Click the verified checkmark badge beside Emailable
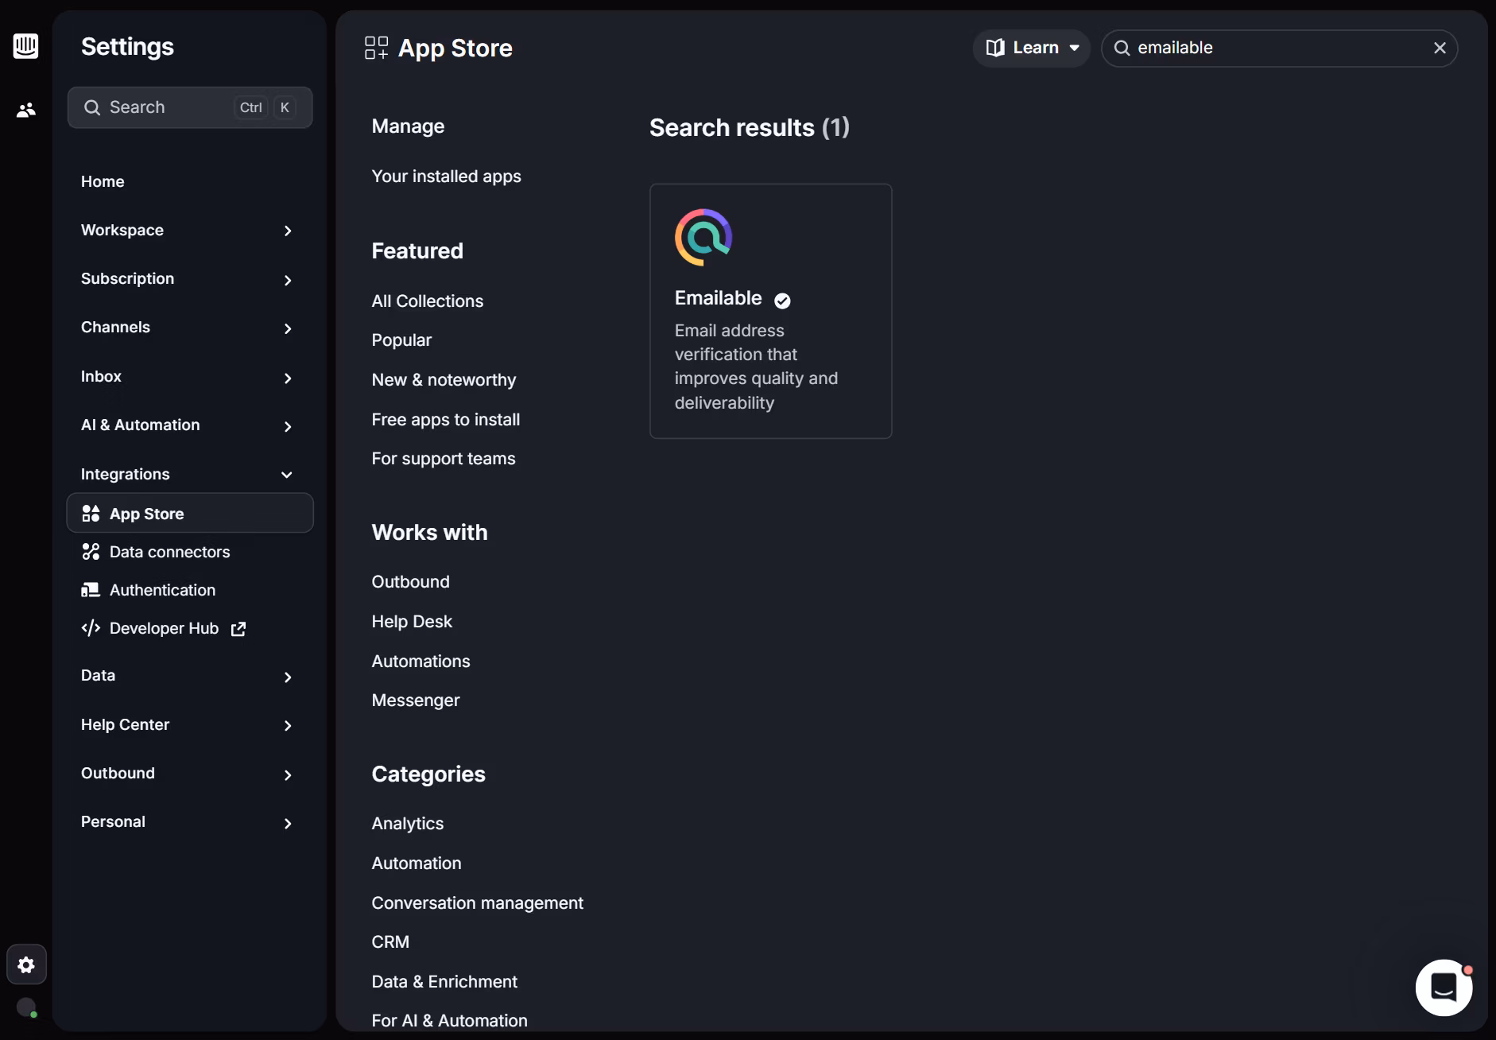Viewport: 1496px width, 1040px height. pyautogui.click(x=782, y=301)
